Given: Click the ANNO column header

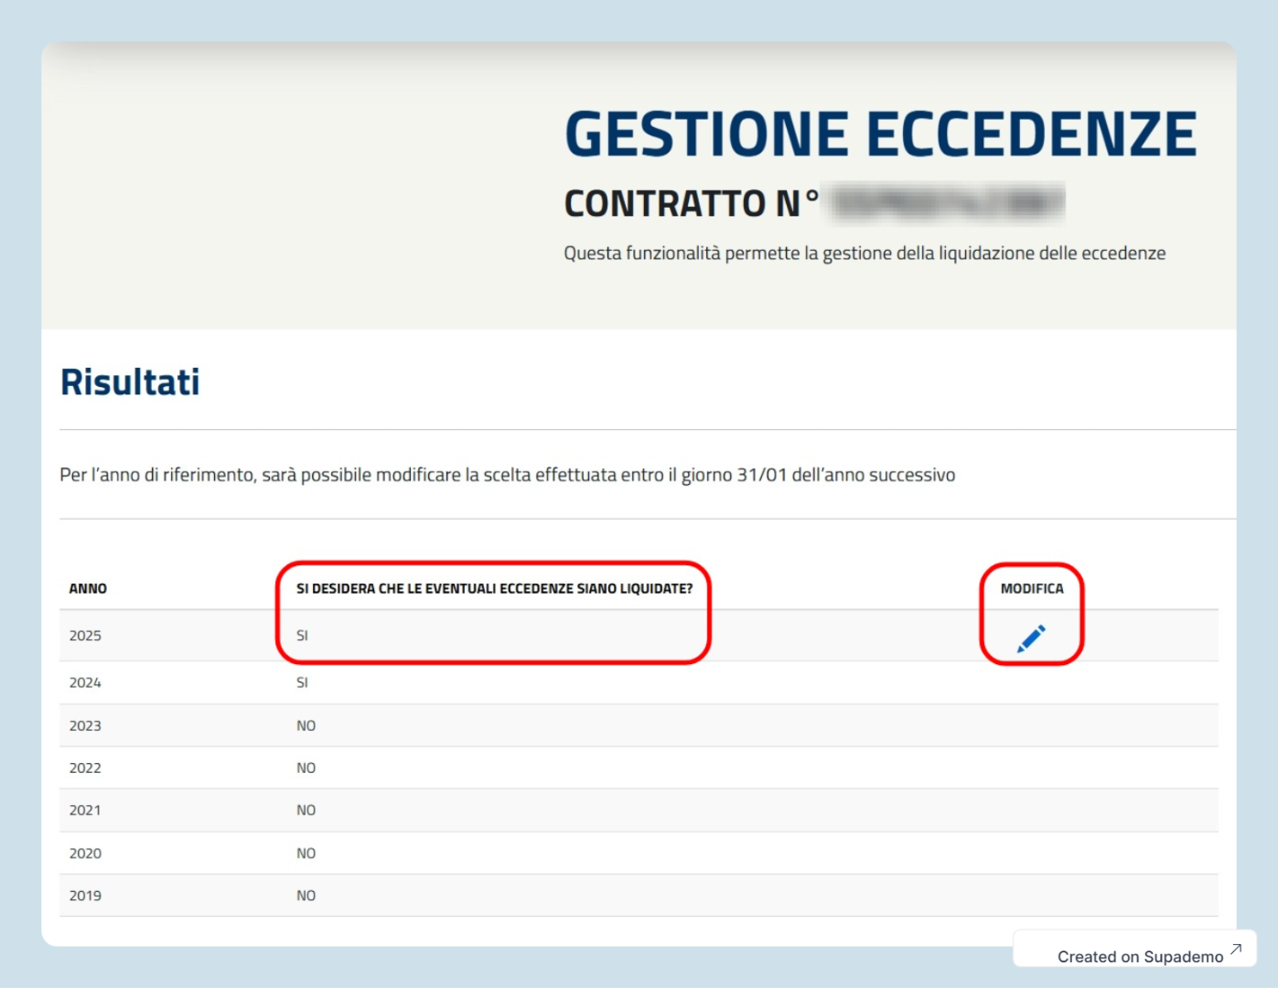Looking at the screenshot, I should coord(88,588).
